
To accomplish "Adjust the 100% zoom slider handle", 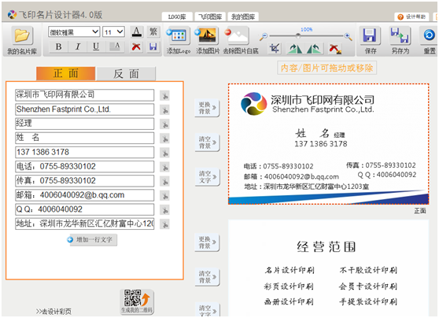I will tap(298, 36).
